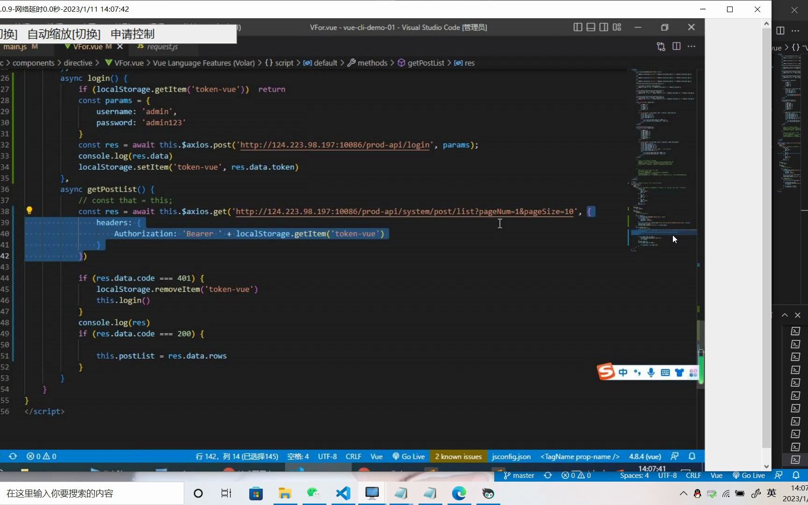The image size is (808, 505).
Task: Click the microphone voice input on Sogou toolbar
Action: (x=651, y=372)
